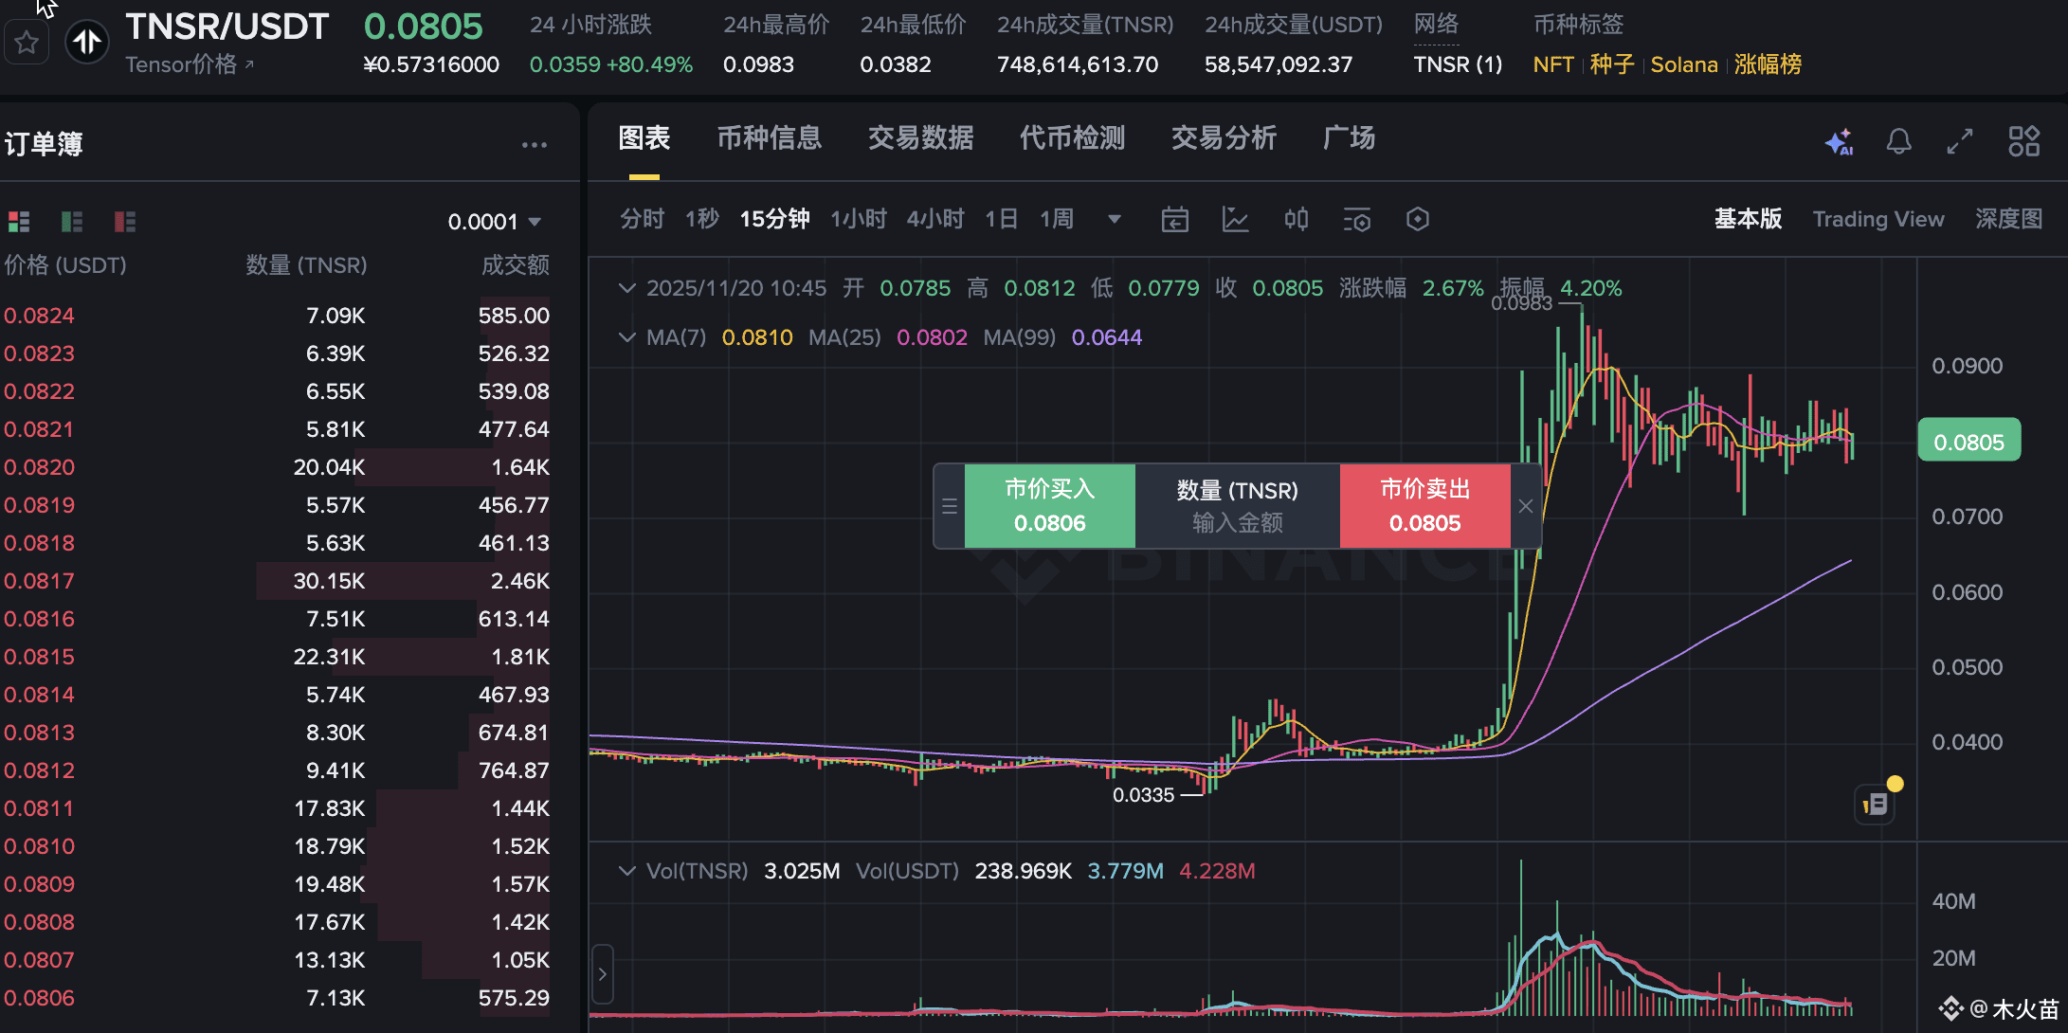Switch chart to Trading View mode
This screenshot has height=1033, width=2068.
[1878, 220]
